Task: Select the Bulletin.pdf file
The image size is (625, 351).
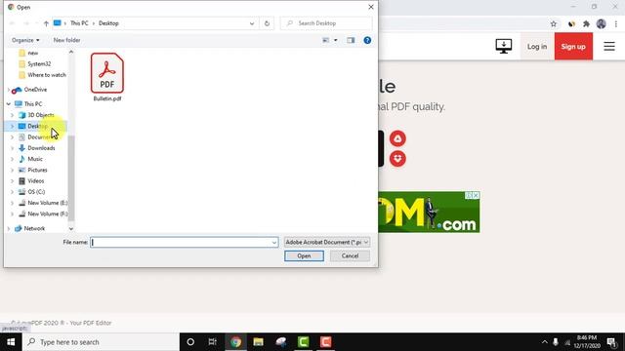Action: point(107,77)
